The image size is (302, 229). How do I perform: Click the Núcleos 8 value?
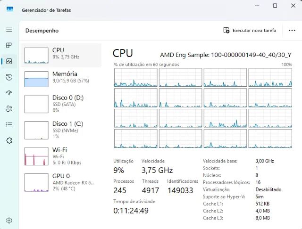(x=257, y=175)
